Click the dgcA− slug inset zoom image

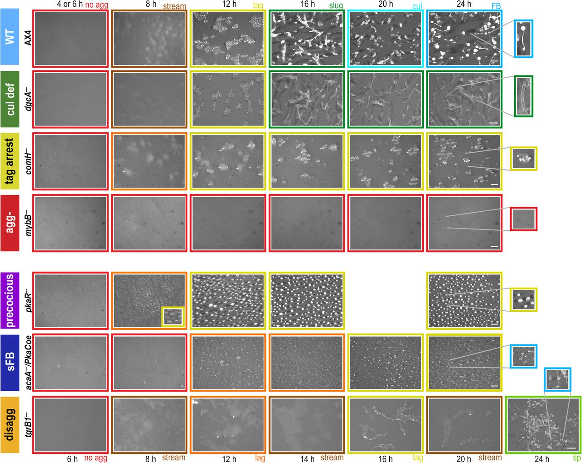[524, 96]
